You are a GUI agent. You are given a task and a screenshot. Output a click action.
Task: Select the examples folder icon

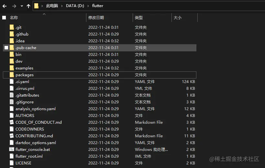[12, 68]
